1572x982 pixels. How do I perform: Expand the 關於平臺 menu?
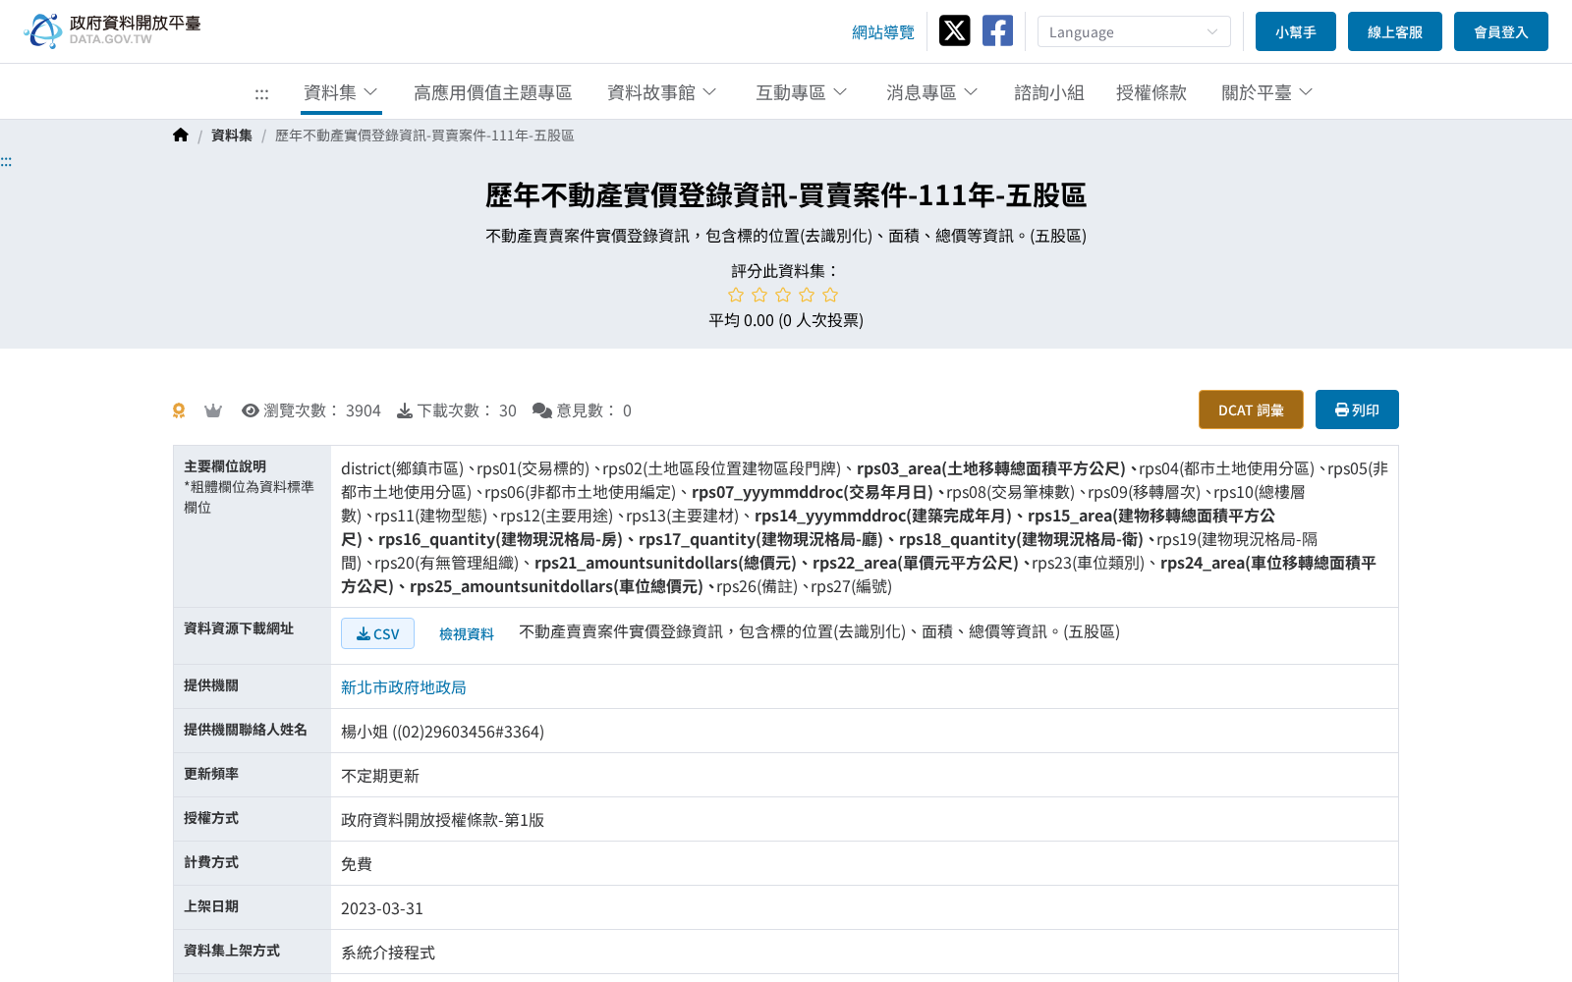coord(1267,92)
